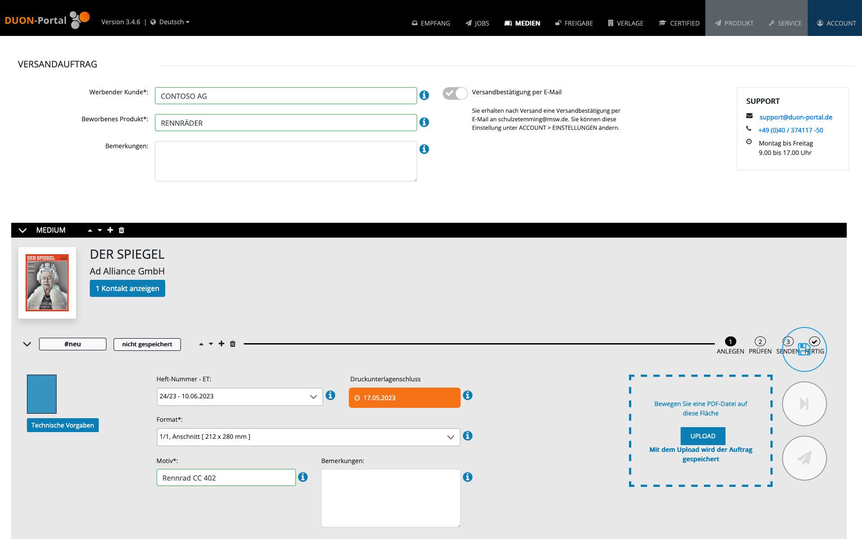The width and height of the screenshot is (862, 539).
Task: Select step 2 PRÜFEN circle
Action: point(760,342)
